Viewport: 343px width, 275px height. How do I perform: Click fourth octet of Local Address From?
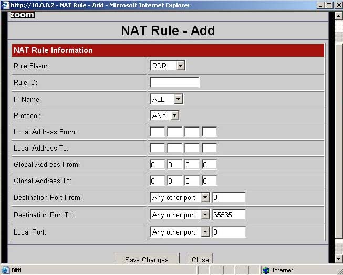click(210, 132)
